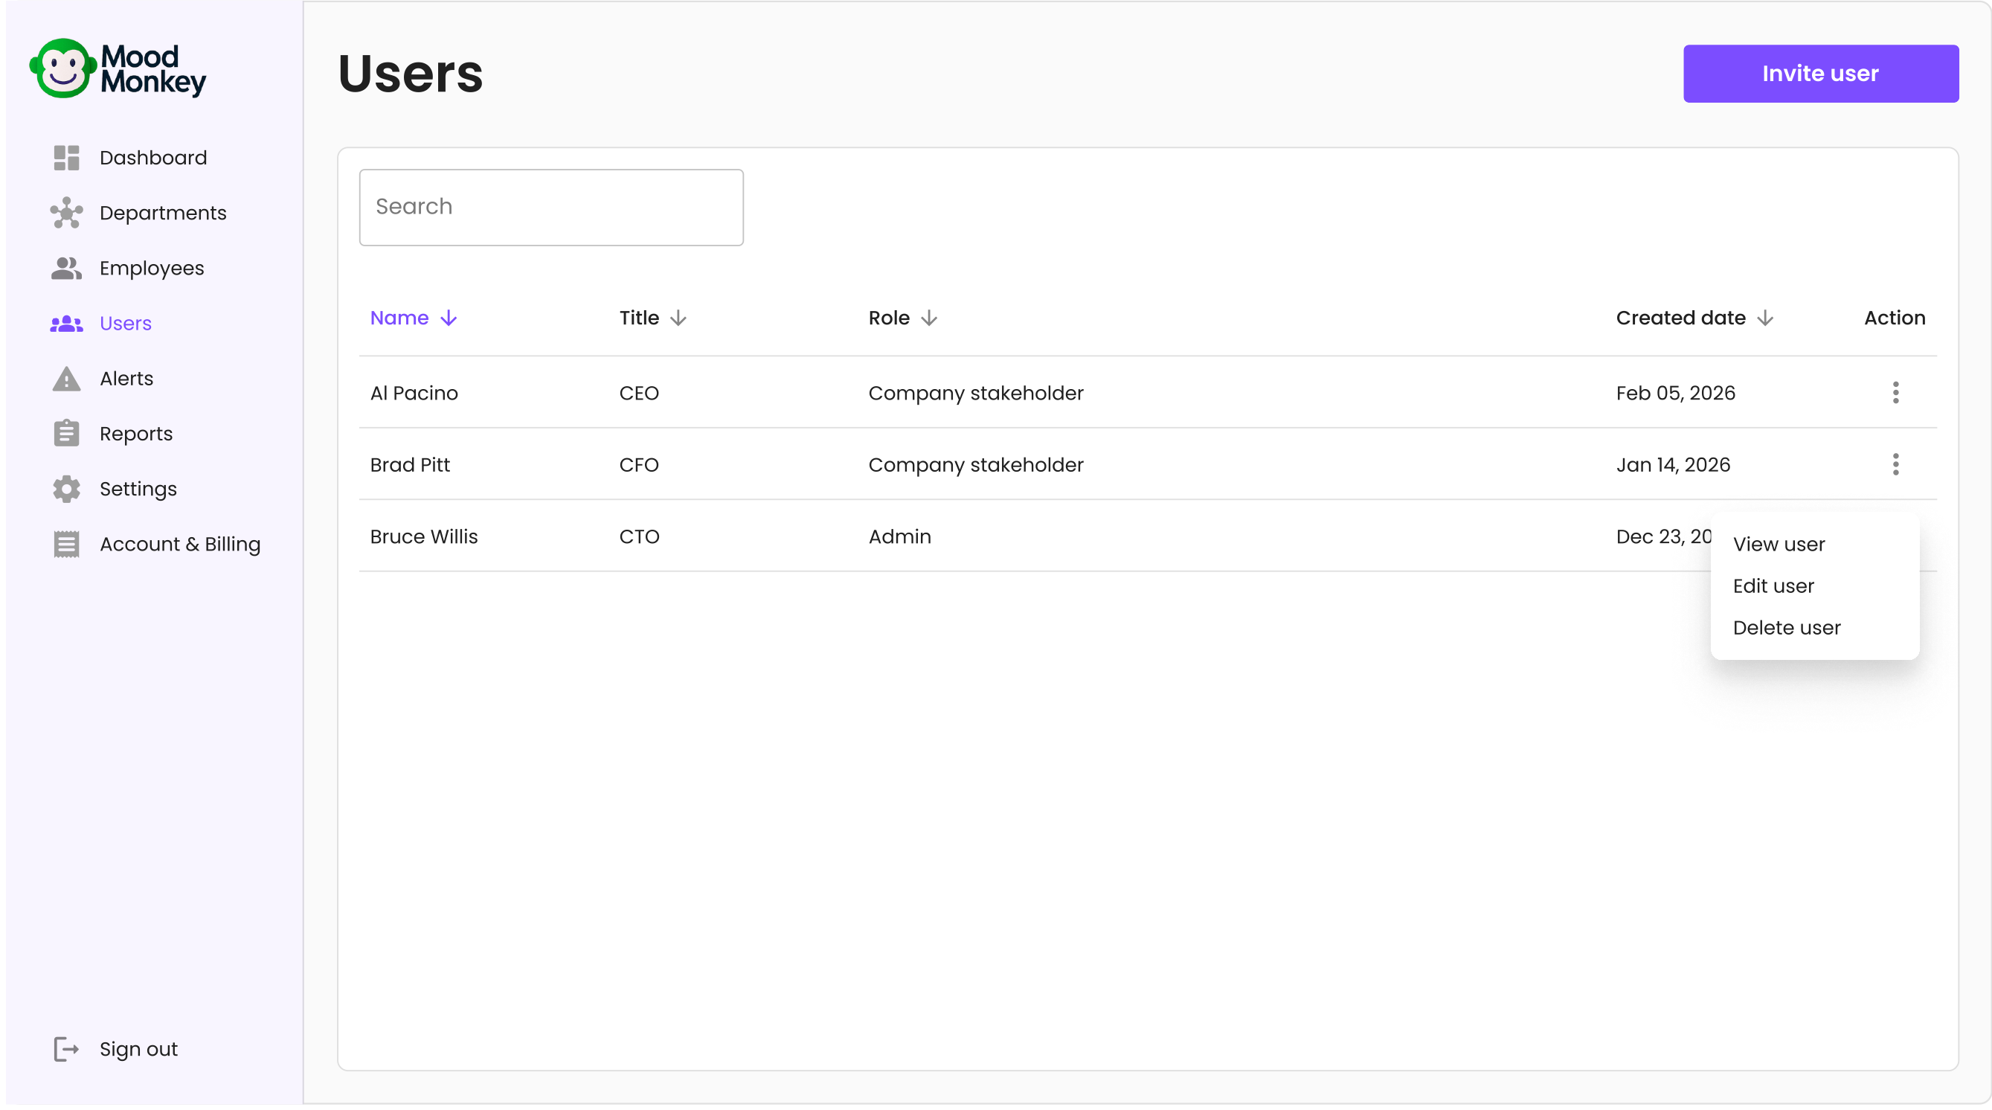
Task: Choose Delete user from the menu
Action: click(1786, 628)
